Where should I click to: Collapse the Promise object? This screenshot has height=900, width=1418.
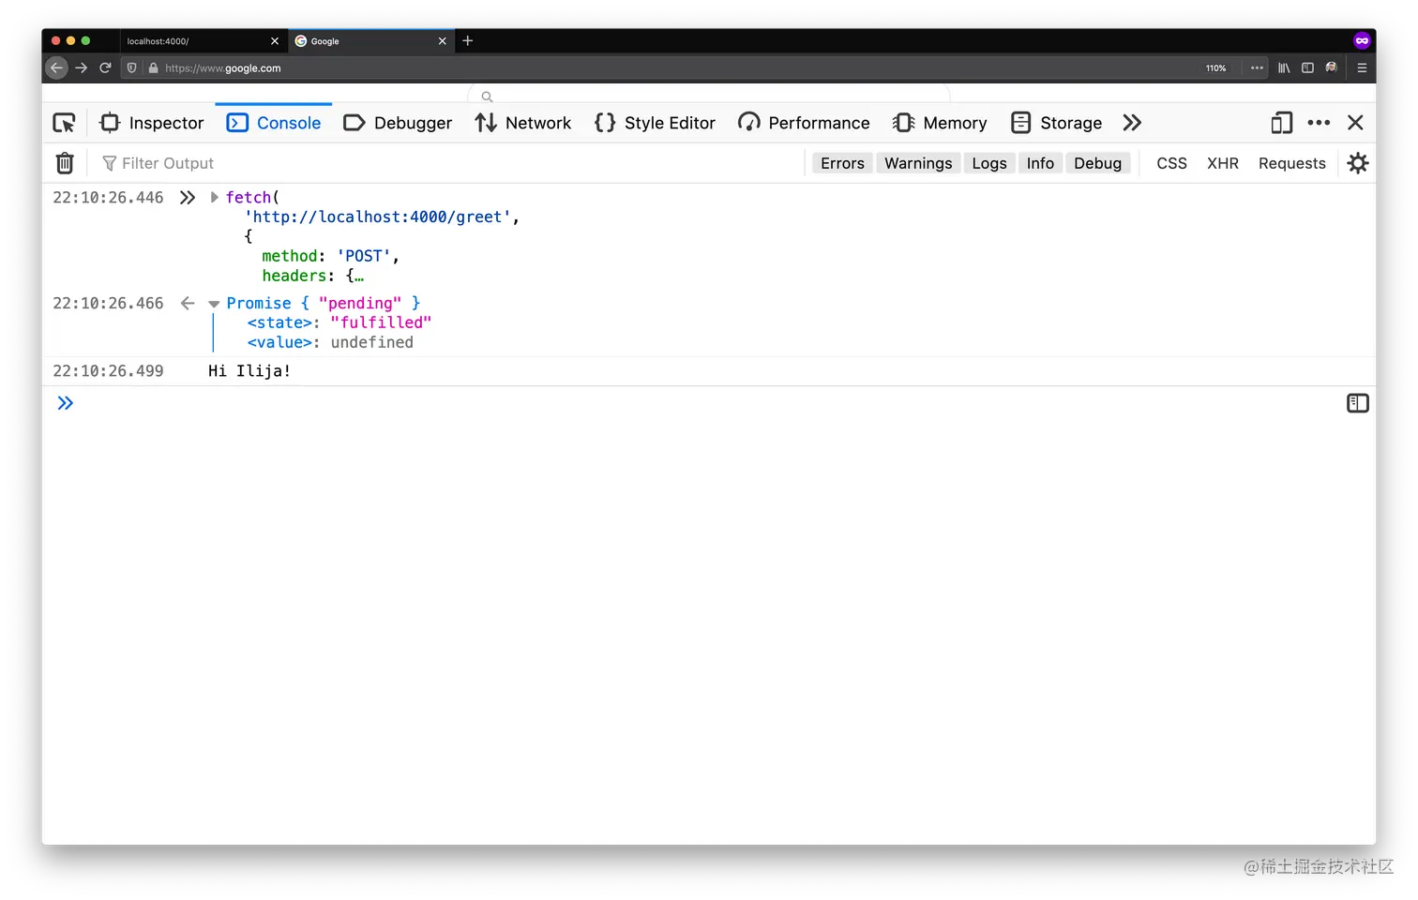[x=214, y=304]
